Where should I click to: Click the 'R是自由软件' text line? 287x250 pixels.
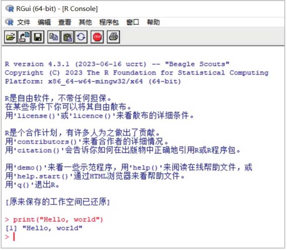pos(58,98)
